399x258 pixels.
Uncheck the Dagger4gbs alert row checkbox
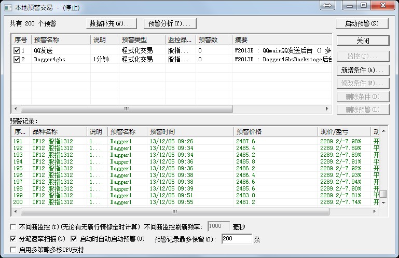point(17,60)
